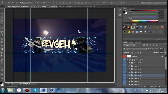Viewport: 168px width, 94px height.
Task: Hide the Vane CC Pack group
Action: 124,60
